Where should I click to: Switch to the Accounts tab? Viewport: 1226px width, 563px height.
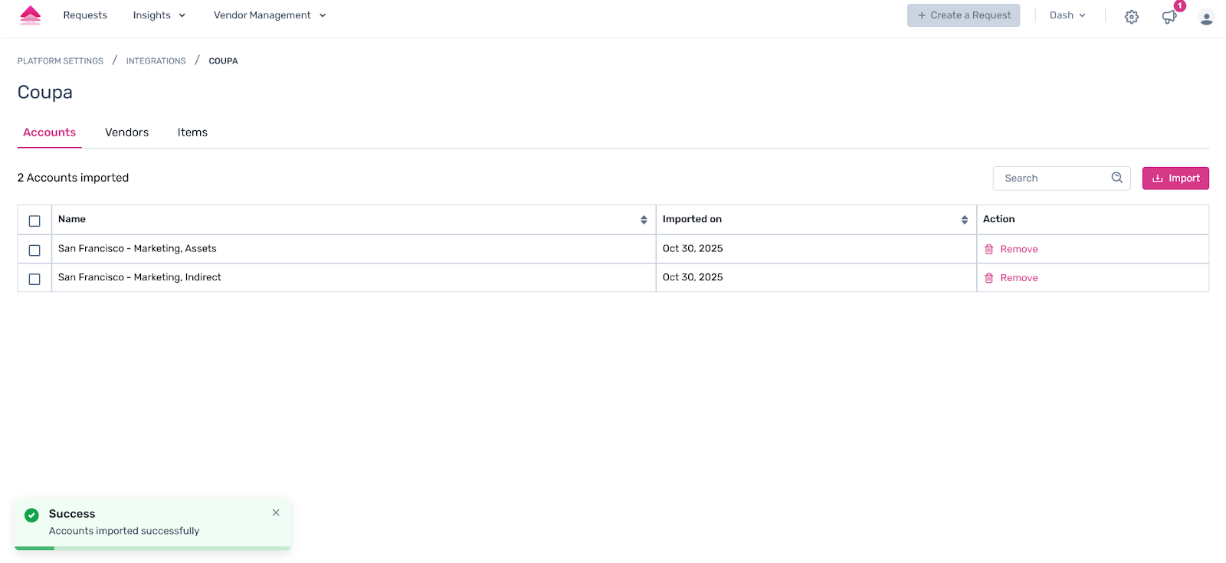50,133
